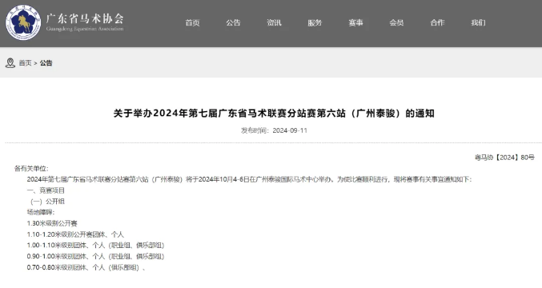The width and height of the screenshot is (542, 288).
Task: Open the 资讯 navigation menu item
Action: tap(274, 22)
